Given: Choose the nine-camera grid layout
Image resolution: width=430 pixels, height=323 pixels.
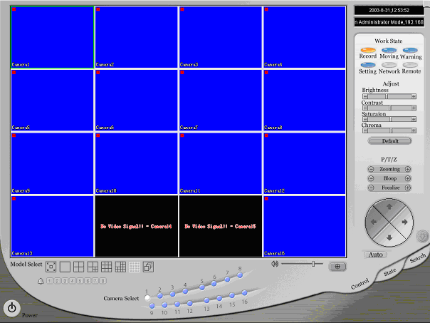Looking at the screenshot, I should [x=106, y=267].
